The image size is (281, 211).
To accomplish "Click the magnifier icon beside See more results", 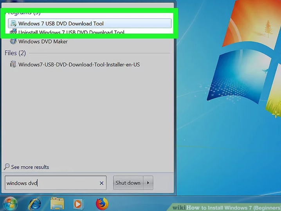I will (x=7, y=167).
